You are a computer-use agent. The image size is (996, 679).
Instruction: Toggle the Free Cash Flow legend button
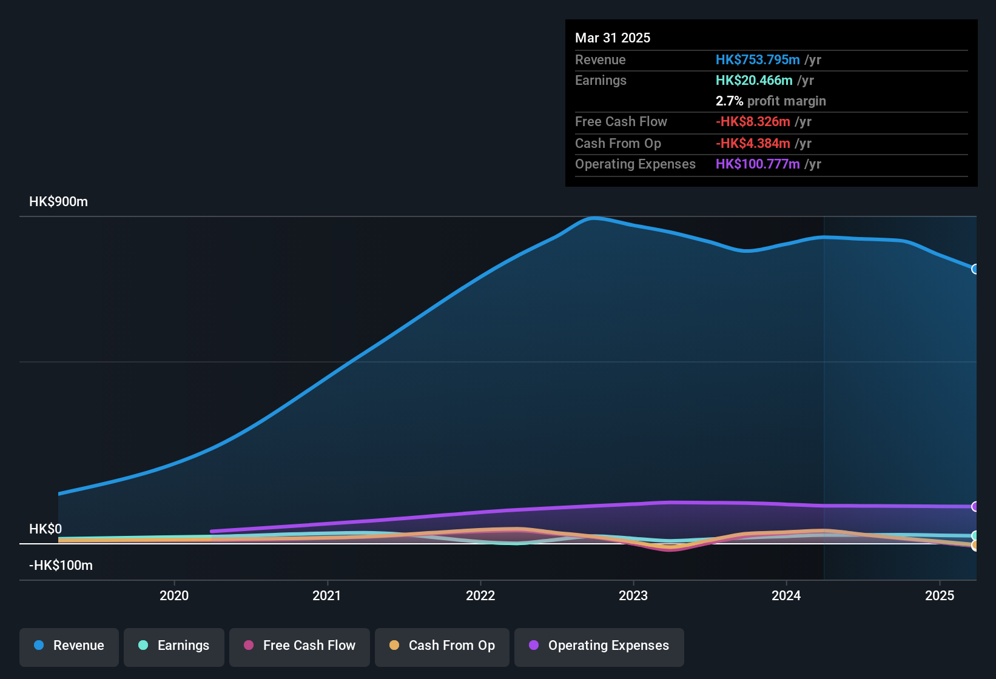[300, 647]
